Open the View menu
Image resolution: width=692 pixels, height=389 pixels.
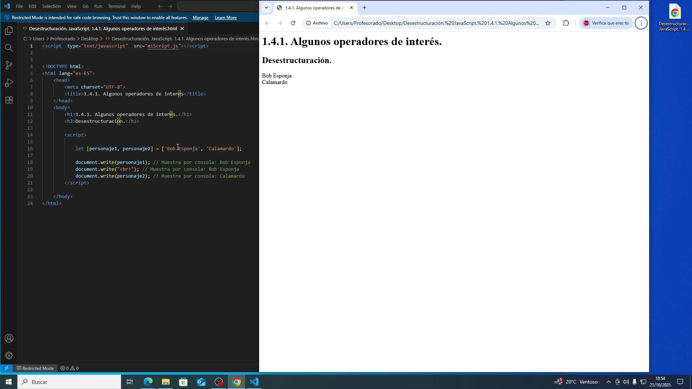pos(72,6)
